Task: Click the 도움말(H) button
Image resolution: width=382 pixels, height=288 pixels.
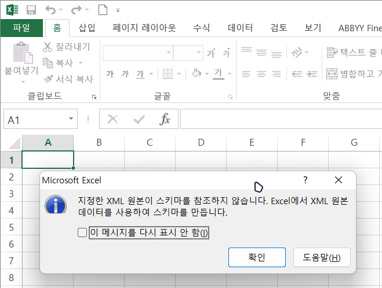Action: tap(322, 257)
